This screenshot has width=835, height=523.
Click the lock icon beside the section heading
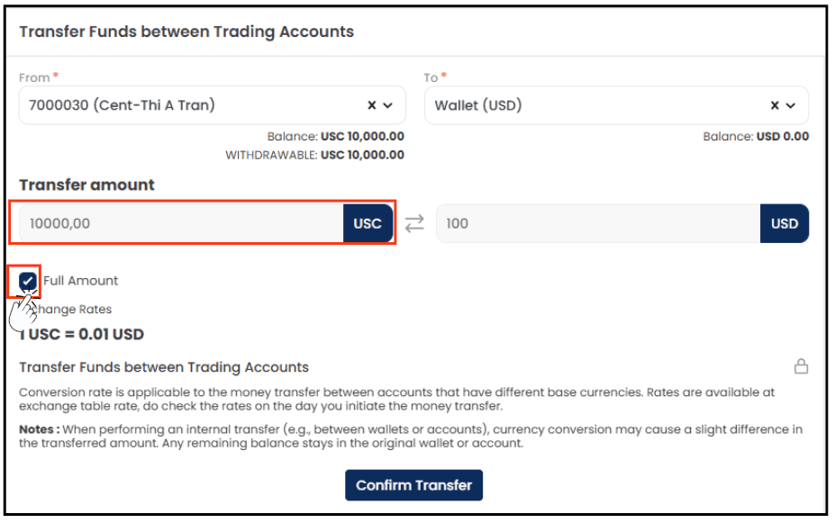[801, 366]
